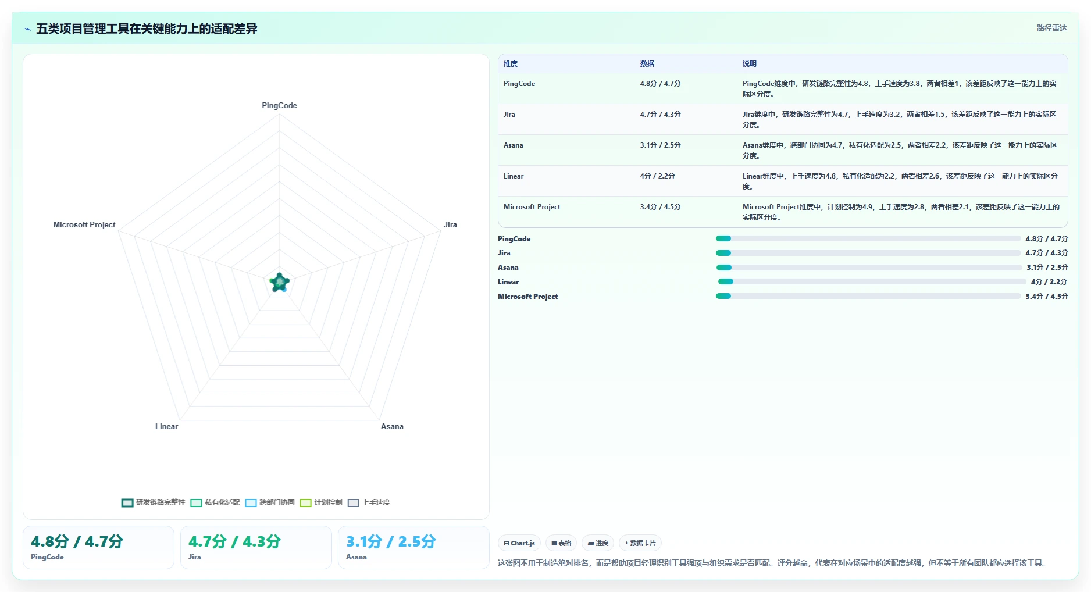The width and height of the screenshot is (1091, 592).
Task: Click the radar data polygon at center
Action: coord(280,283)
